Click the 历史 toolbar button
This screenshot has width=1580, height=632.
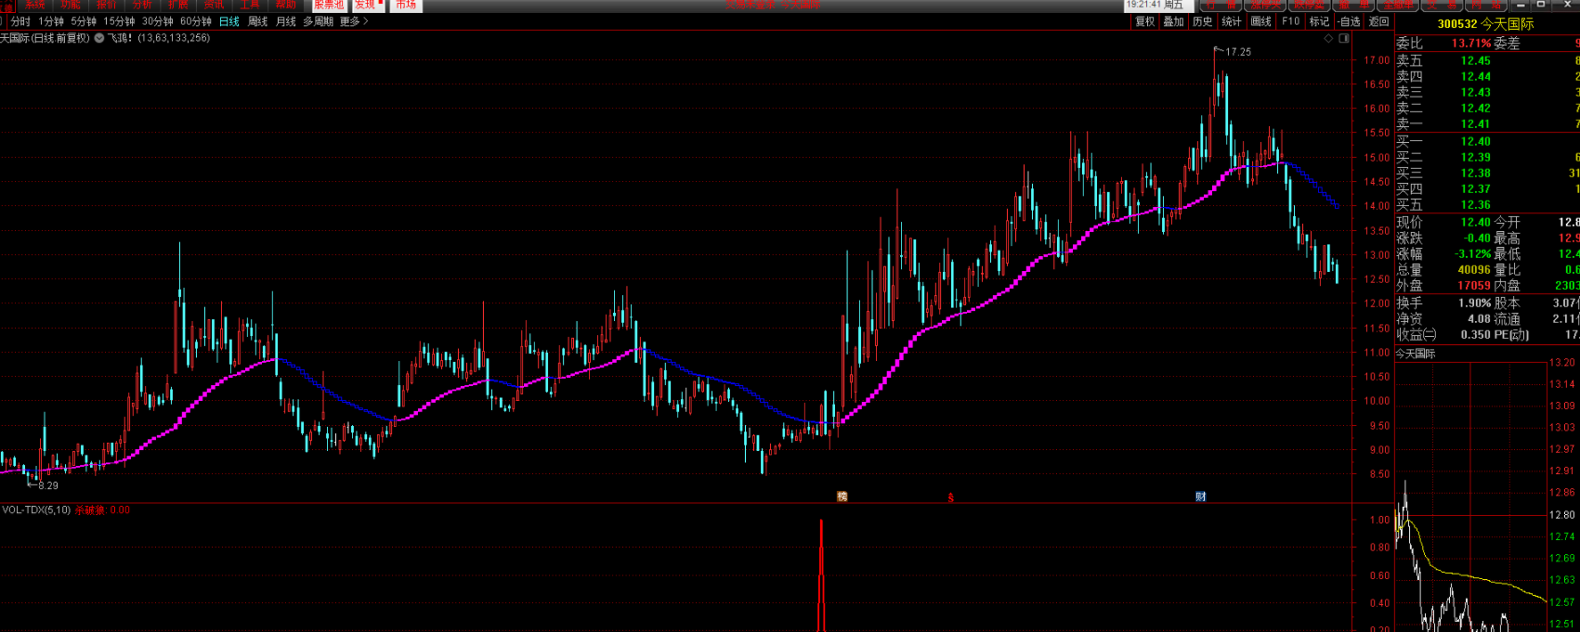coord(1203,21)
